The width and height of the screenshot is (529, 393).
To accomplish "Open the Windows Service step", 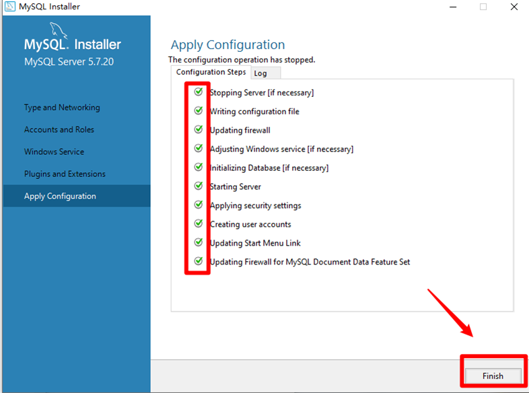I will tap(54, 152).
